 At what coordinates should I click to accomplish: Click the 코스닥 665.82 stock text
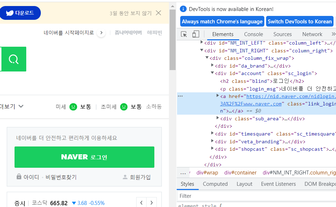tap(50, 203)
